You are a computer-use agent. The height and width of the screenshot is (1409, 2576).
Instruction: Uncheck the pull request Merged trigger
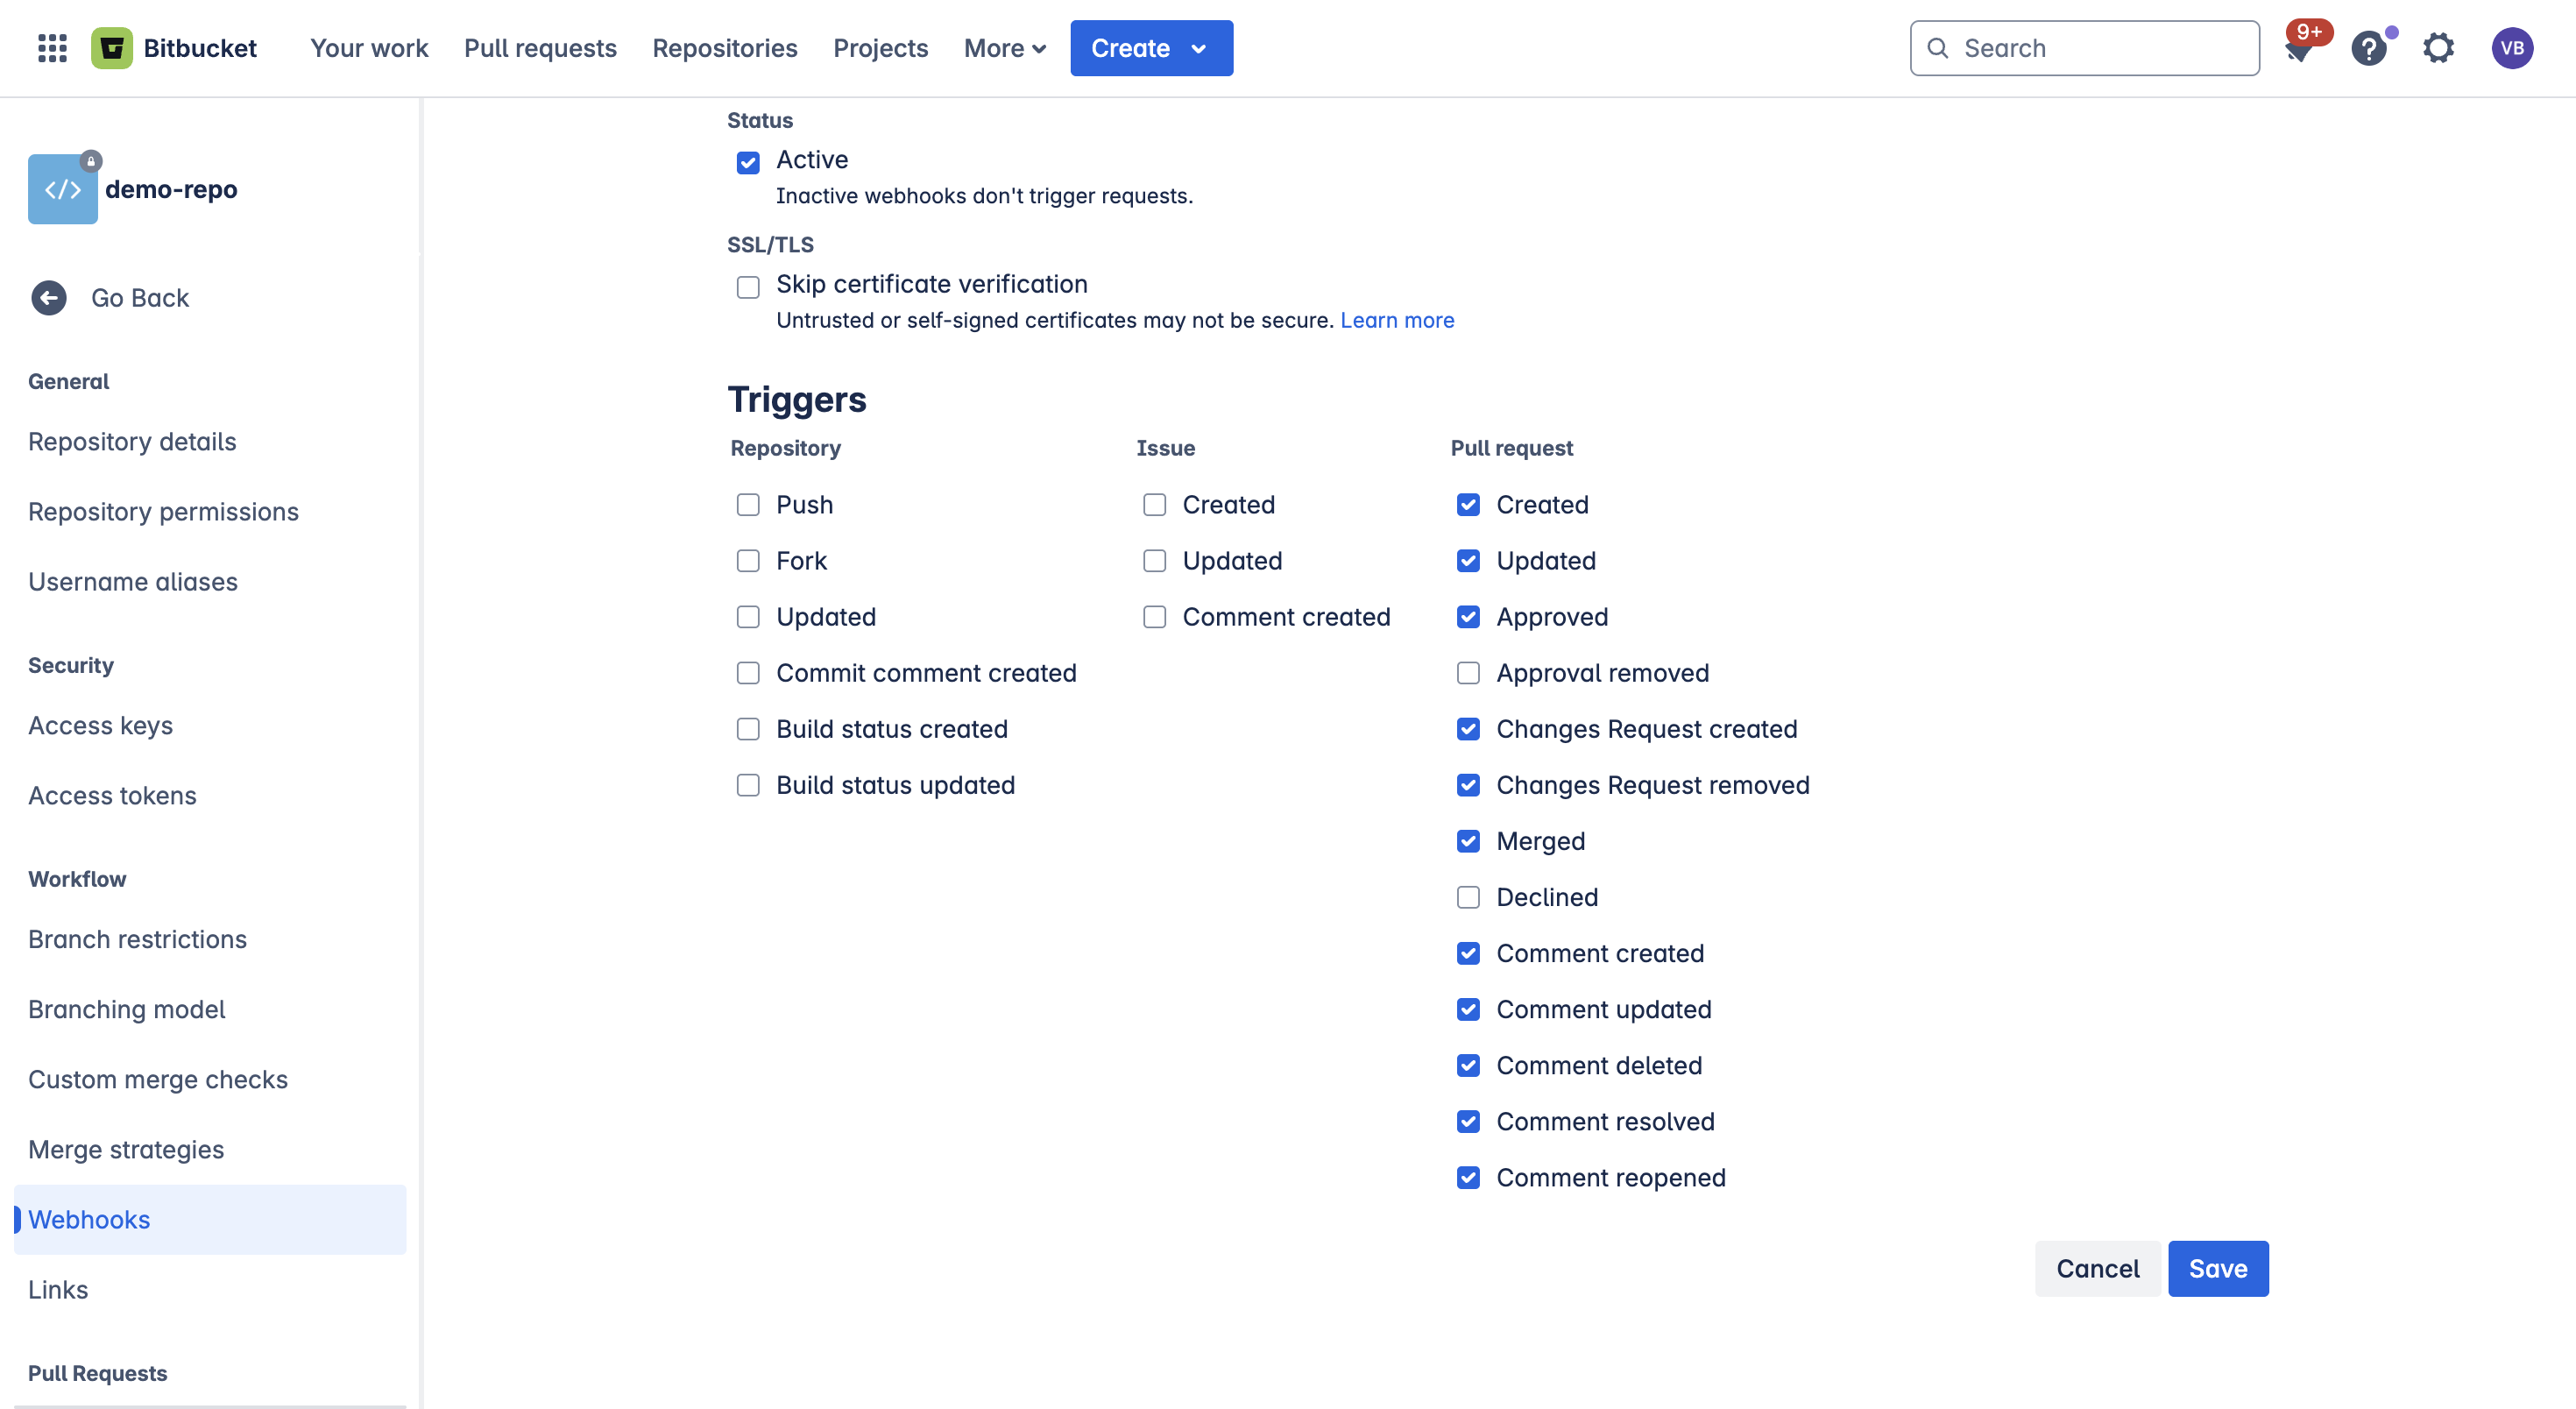pos(1468,842)
